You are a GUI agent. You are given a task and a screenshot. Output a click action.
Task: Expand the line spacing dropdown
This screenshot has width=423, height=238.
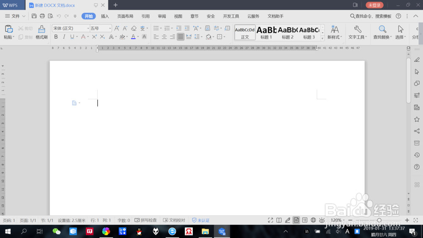(x=202, y=37)
